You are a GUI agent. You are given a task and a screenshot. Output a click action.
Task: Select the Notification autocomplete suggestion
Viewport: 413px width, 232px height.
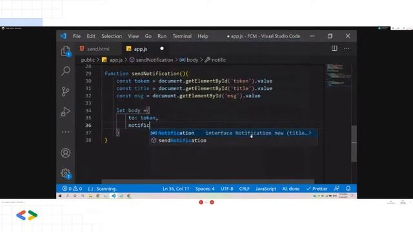point(234,133)
